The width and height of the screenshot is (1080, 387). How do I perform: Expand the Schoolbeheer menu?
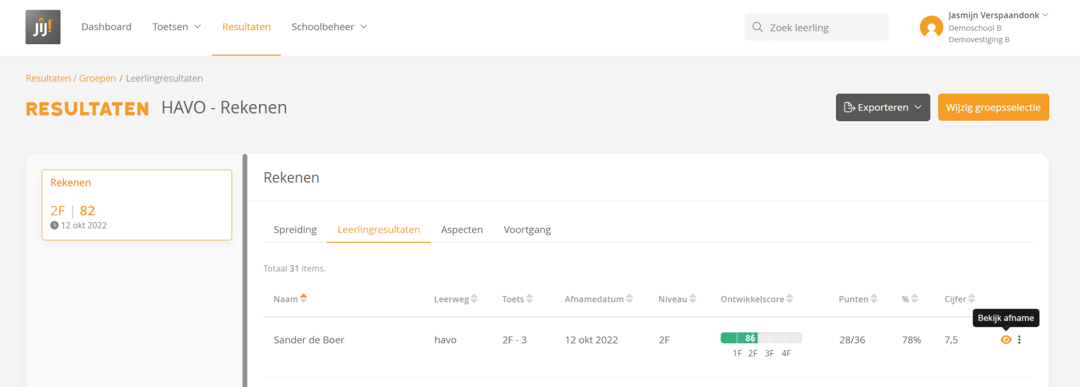[329, 27]
